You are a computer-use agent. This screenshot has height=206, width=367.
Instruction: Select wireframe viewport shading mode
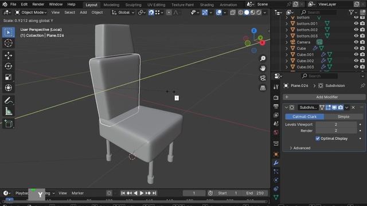pyautogui.click(x=241, y=13)
